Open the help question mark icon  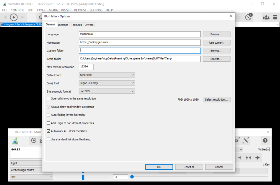click(265, 140)
